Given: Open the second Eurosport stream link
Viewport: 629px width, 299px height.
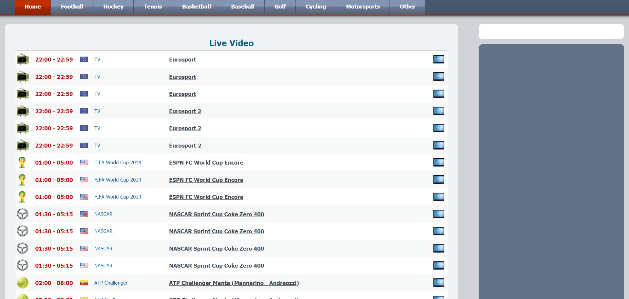Looking at the screenshot, I should (182, 77).
